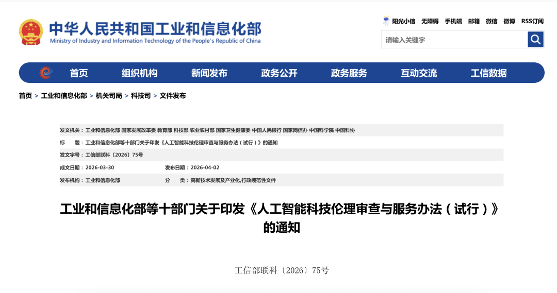
Task: Click the 成文日期 2026-03-30 value
Action: [100, 167]
